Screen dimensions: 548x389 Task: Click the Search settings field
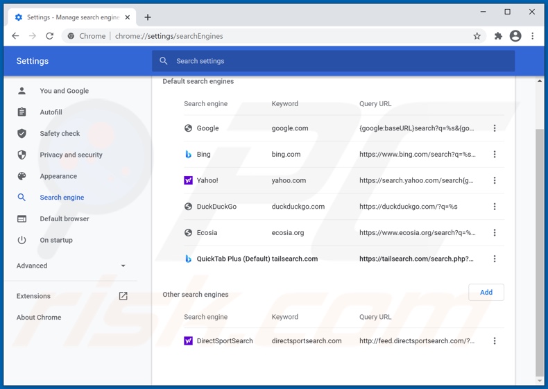(x=333, y=61)
